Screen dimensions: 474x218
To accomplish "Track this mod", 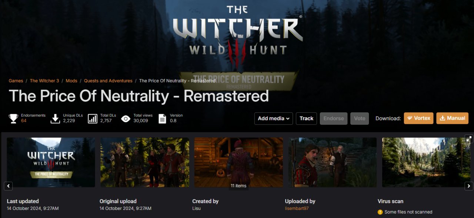I will click(306, 118).
